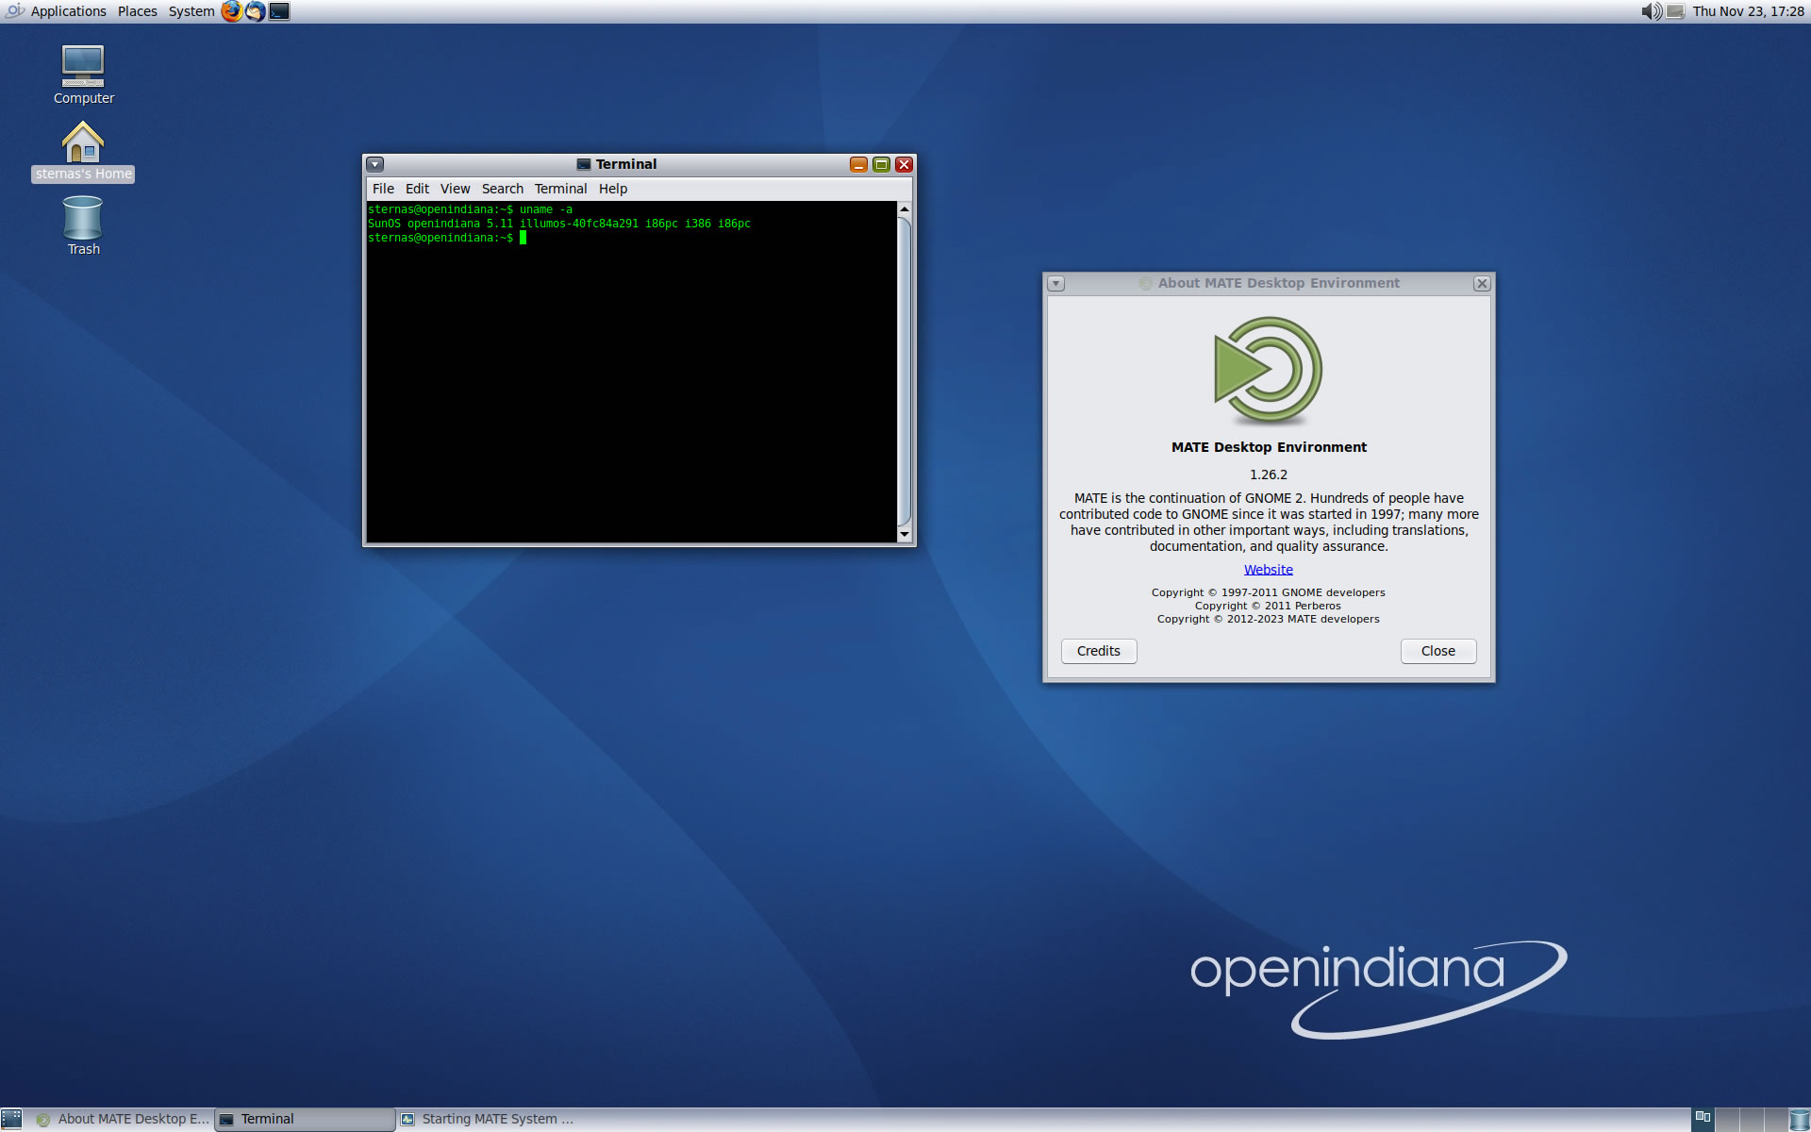
Task: Click the About MATE Desktop Environment titlebar
Action: [x=1269, y=284]
